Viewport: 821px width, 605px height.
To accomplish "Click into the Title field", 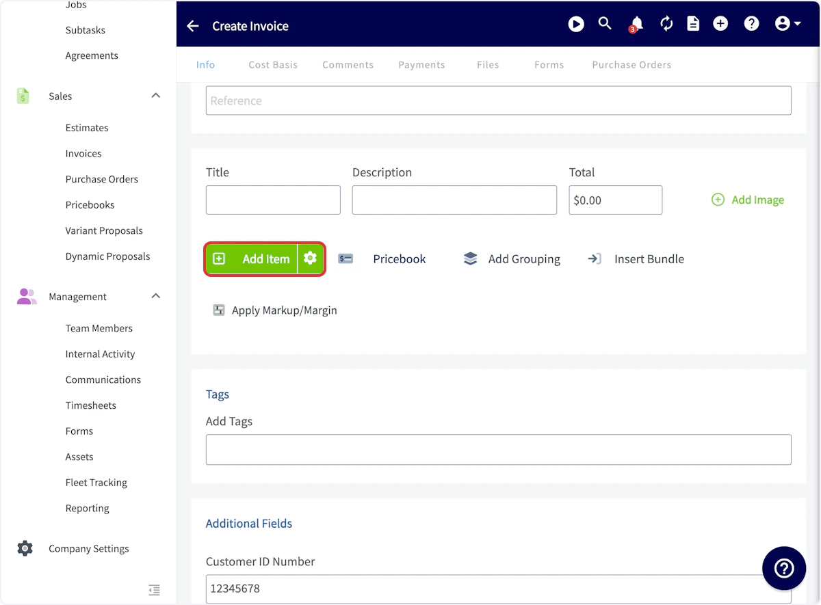I will coord(273,200).
